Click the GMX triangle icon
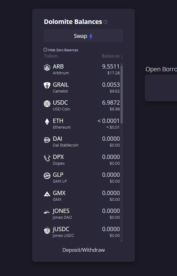Viewport: 177px width, 276px height. [47, 194]
